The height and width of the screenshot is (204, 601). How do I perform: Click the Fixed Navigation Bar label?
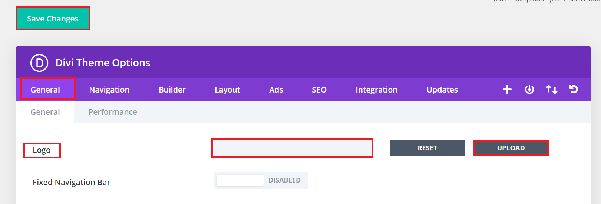[72, 182]
